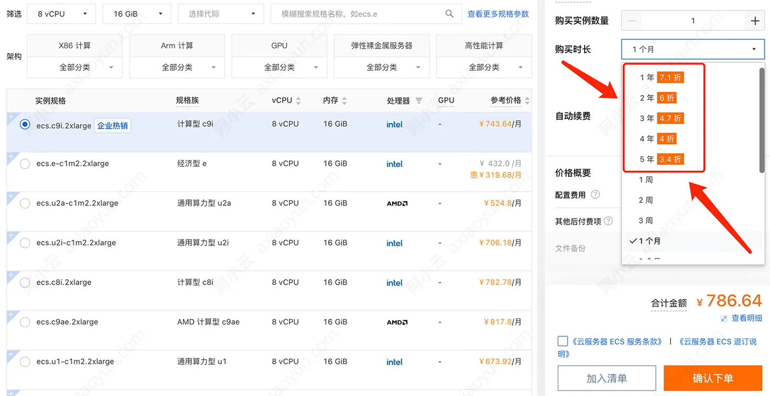Click the 通用算力型 u2i family cell
This screenshot has height=396, width=770.
click(203, 243)
